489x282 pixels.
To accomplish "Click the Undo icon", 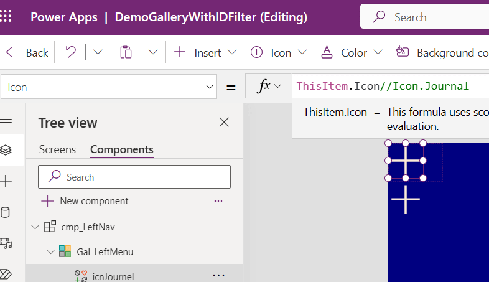I will coord(70,52).
